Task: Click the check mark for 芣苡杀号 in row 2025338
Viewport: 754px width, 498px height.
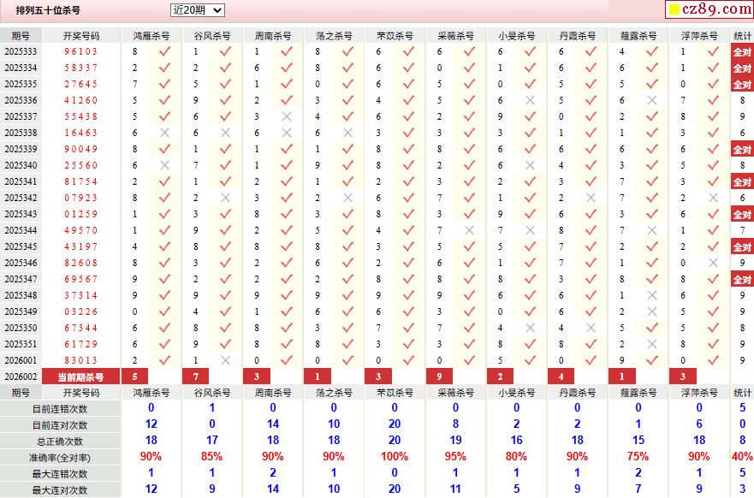Action: click(x=408, y=133)
